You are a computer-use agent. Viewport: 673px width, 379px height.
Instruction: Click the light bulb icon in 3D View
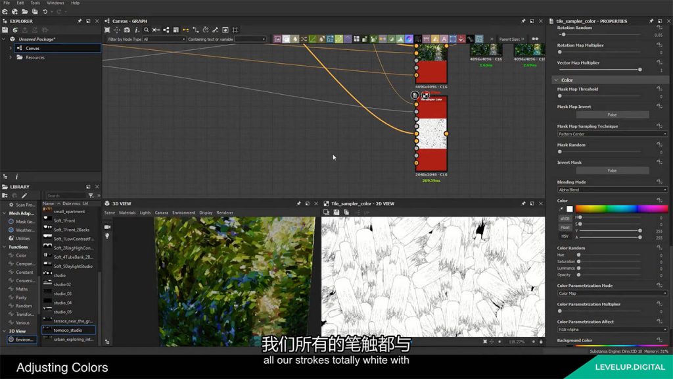pos(107,236)
